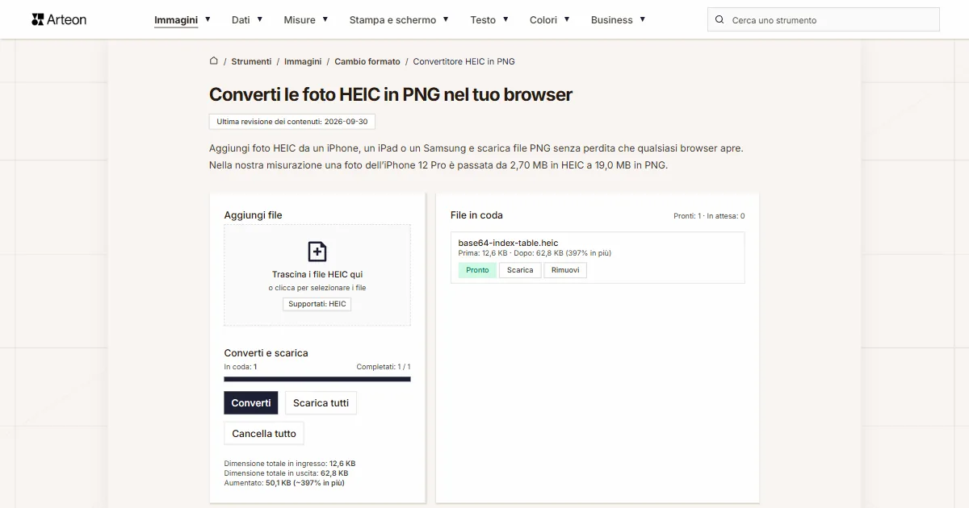Focus the Cerca uno strumento search field
Image resolution: width=969 pixels, height=508 pixels.
(x=824, y=19)
